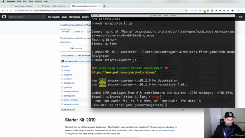The height and width of the screenshot is (138, 245).
Task: Select the repository Issues tab
Action: pyautogui.click(x=78, y=31)
